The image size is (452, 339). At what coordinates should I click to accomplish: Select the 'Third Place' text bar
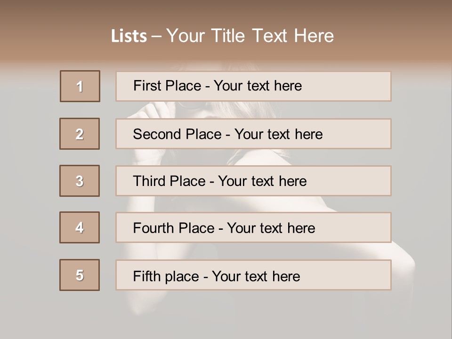(253, 181)
